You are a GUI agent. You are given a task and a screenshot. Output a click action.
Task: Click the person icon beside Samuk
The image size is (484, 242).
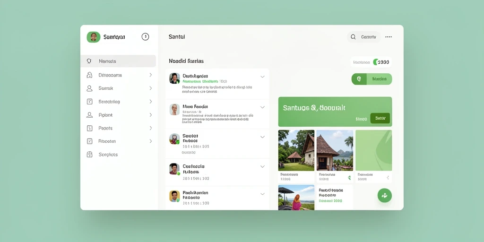(89, 88)
